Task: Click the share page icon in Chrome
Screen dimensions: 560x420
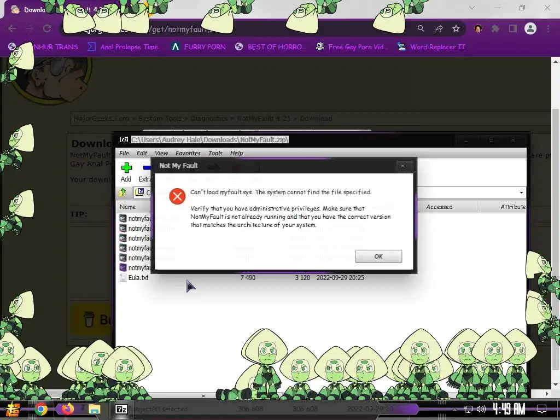Action: click(439, 29)
